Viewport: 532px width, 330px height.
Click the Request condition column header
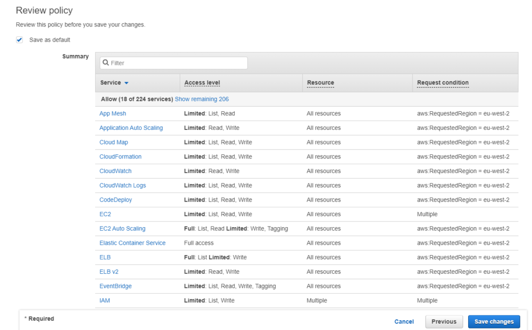pyautogui.click(x=443, y=83)
